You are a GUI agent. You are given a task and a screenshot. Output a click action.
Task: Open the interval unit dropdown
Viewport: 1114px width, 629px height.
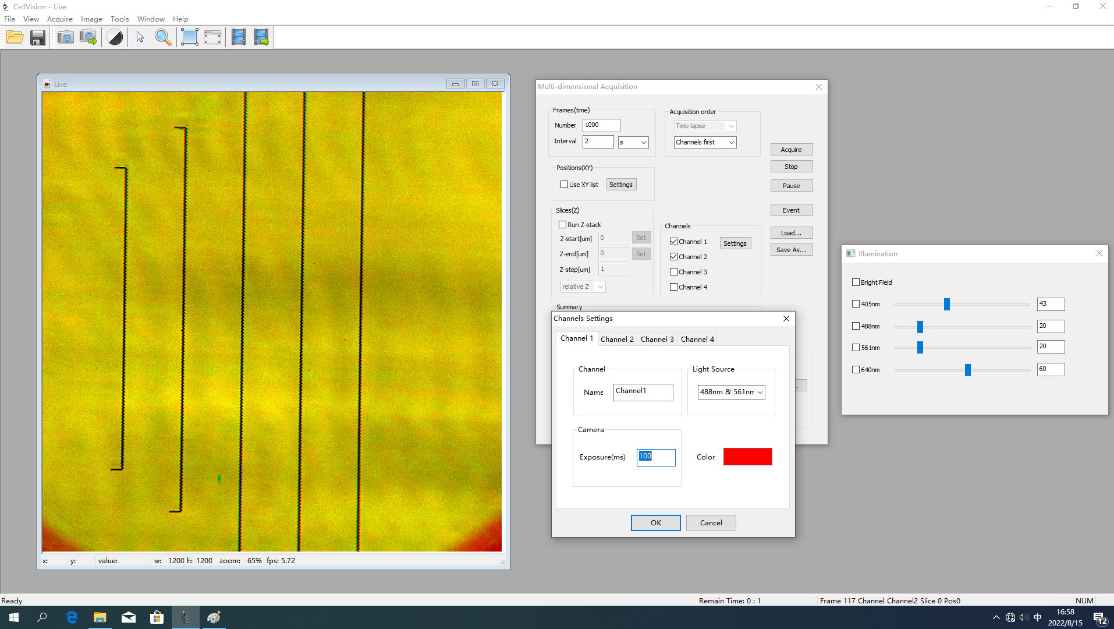pos(633,142)
